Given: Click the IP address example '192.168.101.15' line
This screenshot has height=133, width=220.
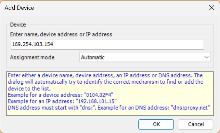Looking at the screenshot, I should pyautogui.click(x=62, y=101).
